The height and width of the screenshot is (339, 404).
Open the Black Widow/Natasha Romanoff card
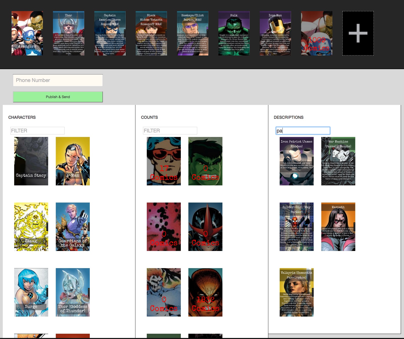click(151, 33)
